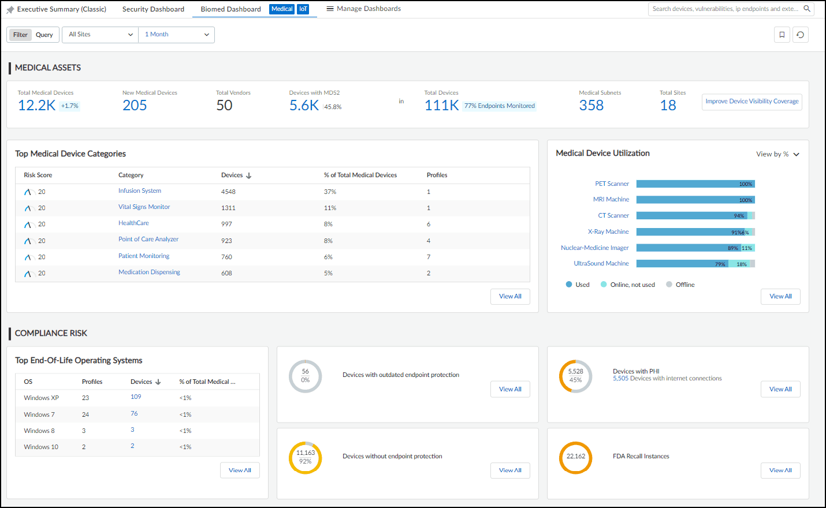This screenshot has width=826, height=508.
Task: Open the Medication Dispensing link
Action: coord(149,272)
